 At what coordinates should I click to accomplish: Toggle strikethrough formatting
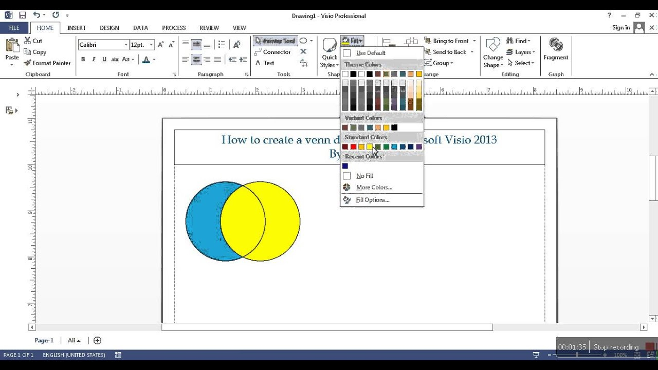coord(115,60)
